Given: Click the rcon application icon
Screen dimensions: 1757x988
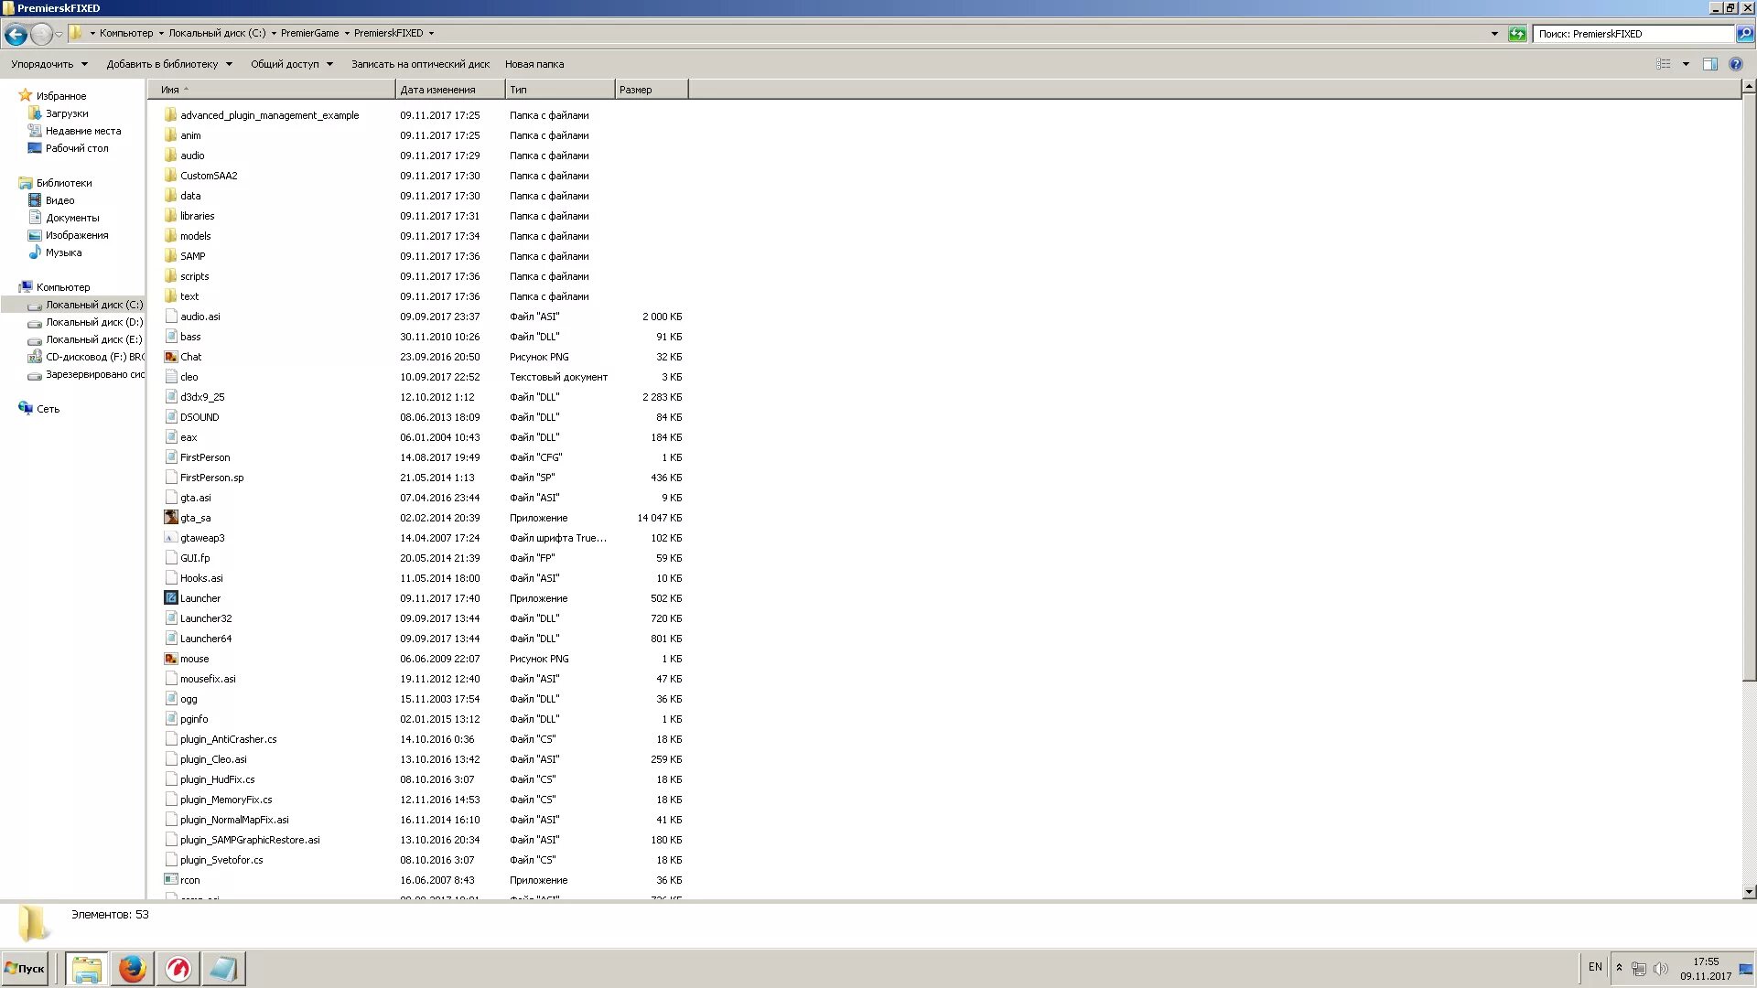Looking at the screenshot, I should coord(170,879).
